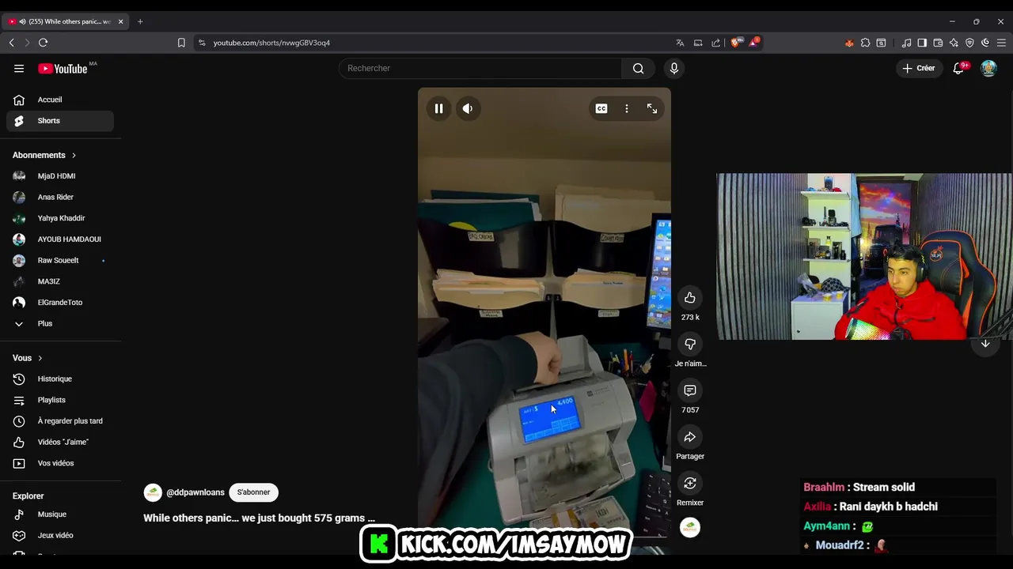Toggle closed captions on the short
1013x569 pixels.
point(601,109)
